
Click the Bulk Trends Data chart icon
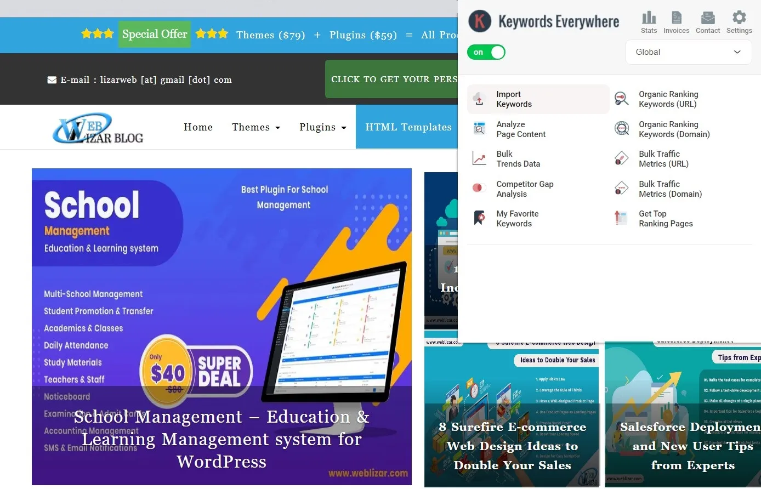[479, 159]
